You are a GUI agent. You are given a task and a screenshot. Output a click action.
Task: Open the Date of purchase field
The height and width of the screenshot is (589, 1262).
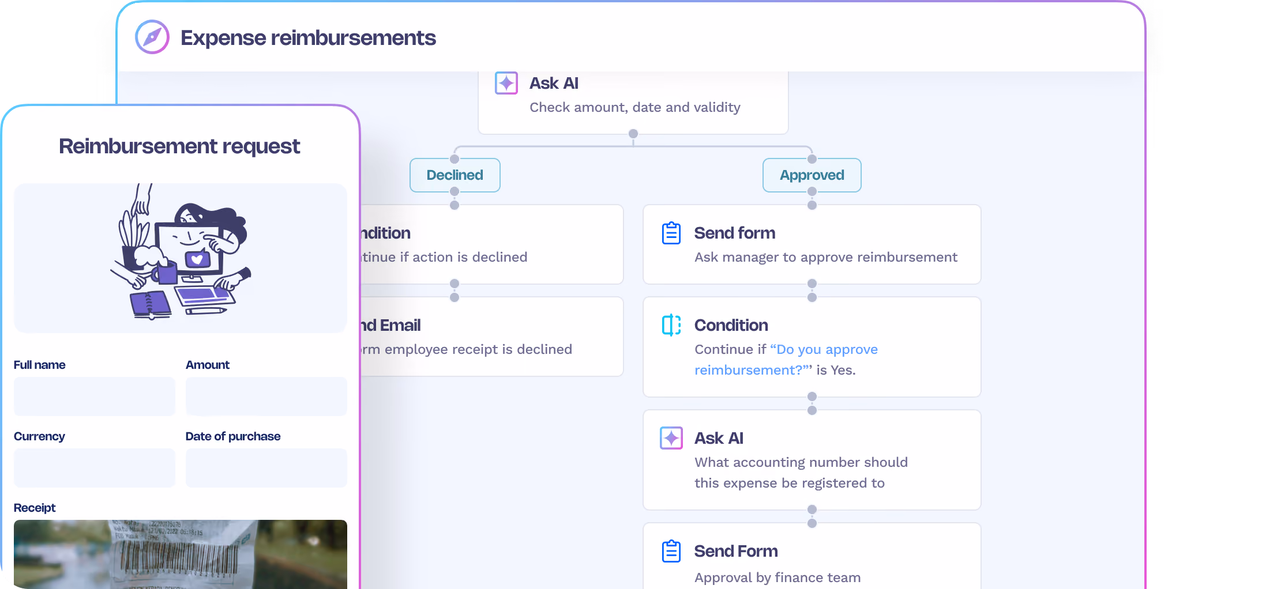(266, 468)
